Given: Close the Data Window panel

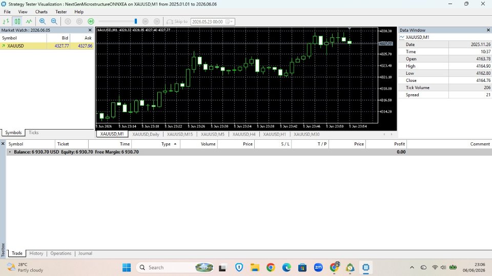Looking at the screenshot, I should coord(488,30).
